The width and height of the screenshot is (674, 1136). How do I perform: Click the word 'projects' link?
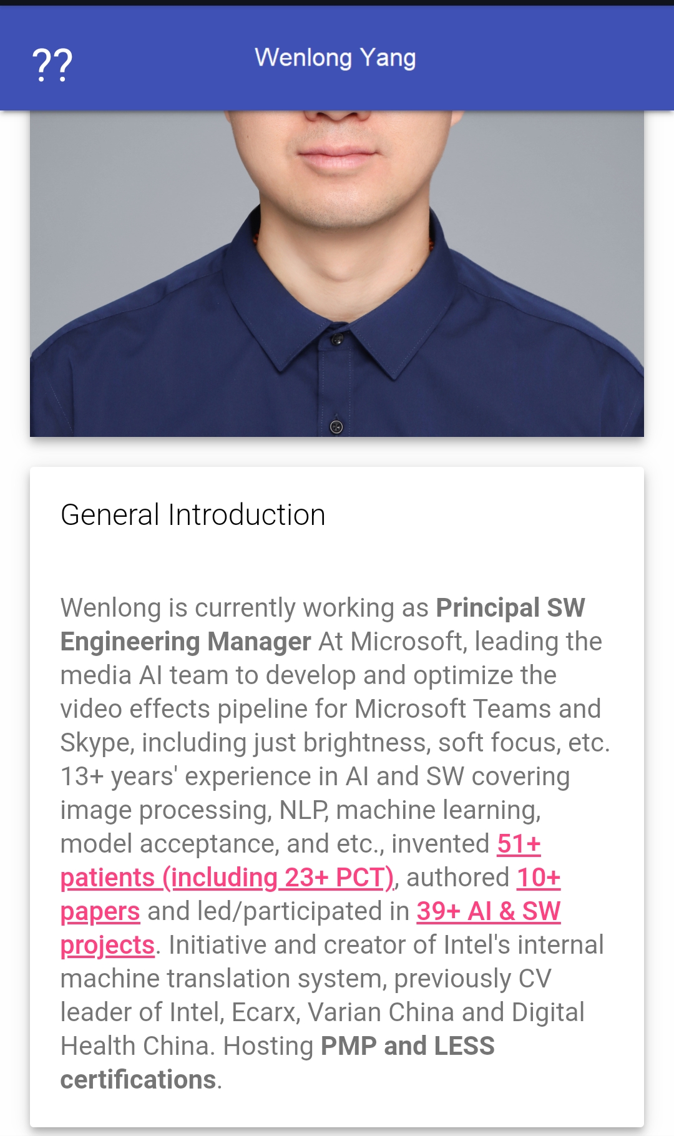[107, 945]
